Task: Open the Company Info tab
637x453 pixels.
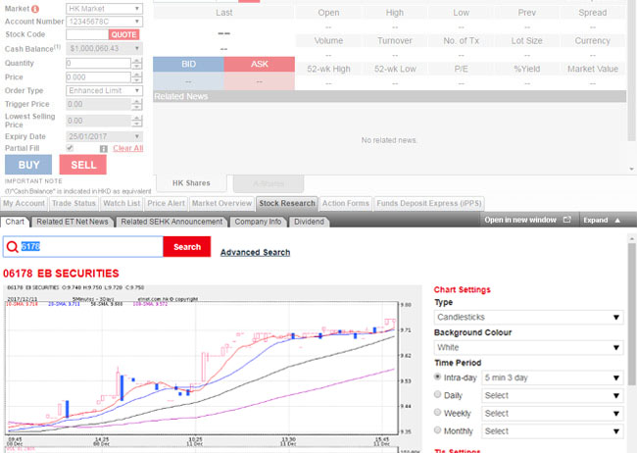Action: click(258, 222)
